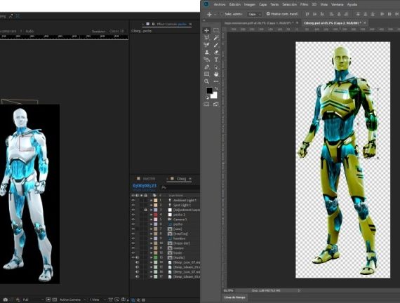Select the Magic Wand tool
The image size is (400, 303).
click(216, 38)
